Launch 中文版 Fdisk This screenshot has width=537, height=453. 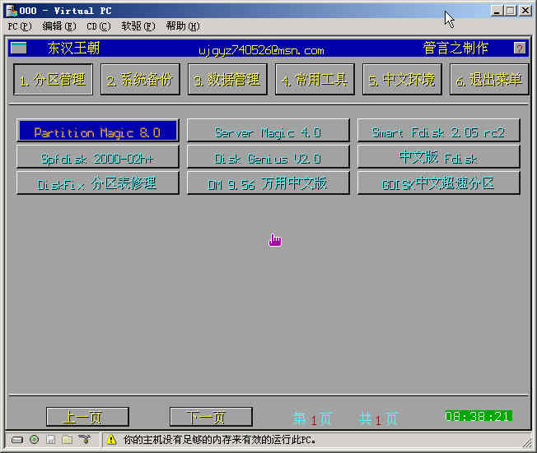439,156
